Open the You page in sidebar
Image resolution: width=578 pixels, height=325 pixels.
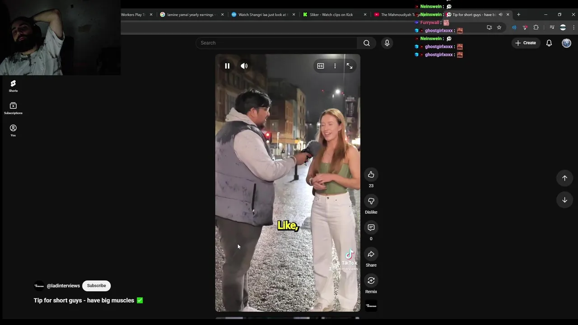coord(13,130)
